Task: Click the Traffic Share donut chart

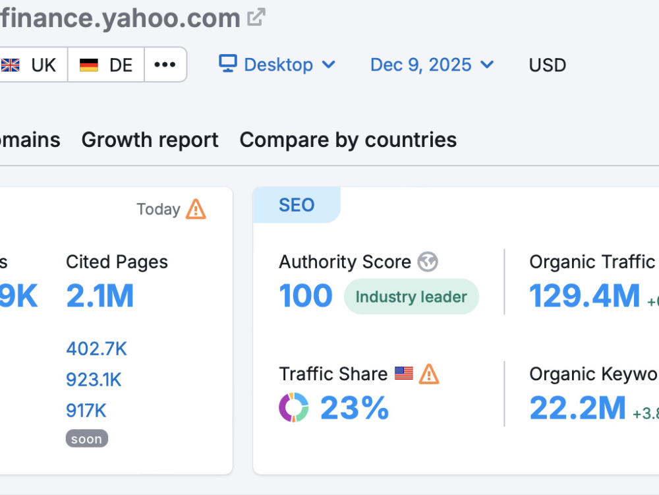Action: (x=294, y=407)
